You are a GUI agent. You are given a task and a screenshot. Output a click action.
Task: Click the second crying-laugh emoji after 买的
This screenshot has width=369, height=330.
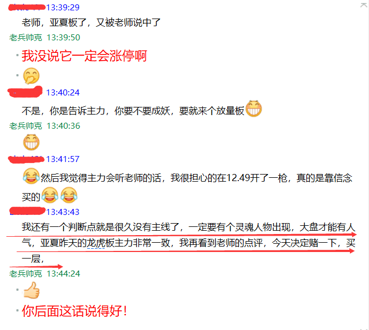[x=69, y=195]
